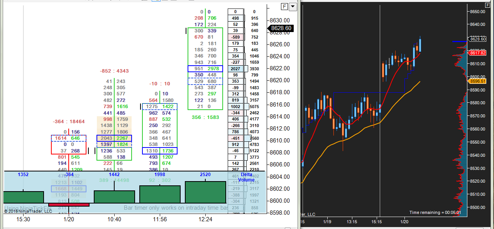494x229 pixels.
Task: Click the 8630.00 price axis label
Action: (x=280, y=20)
